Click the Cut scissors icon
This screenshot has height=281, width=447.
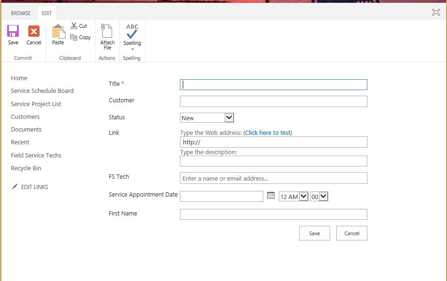74,26
